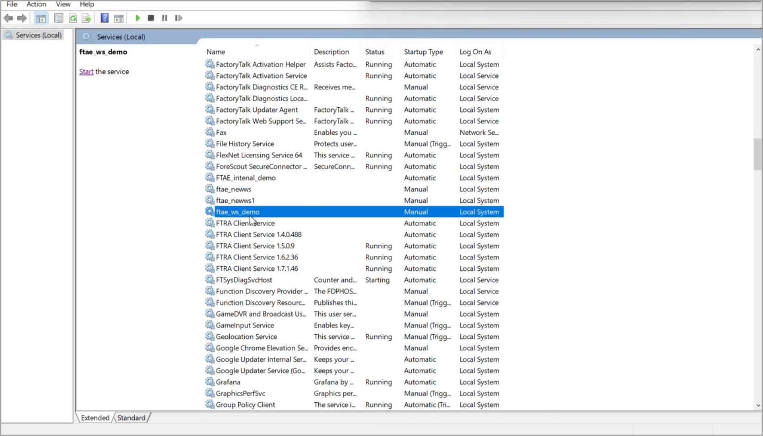The width and height of the screenshot is (763, 436).
Task: Click the Stop Service square button
Action: (151, 18)
